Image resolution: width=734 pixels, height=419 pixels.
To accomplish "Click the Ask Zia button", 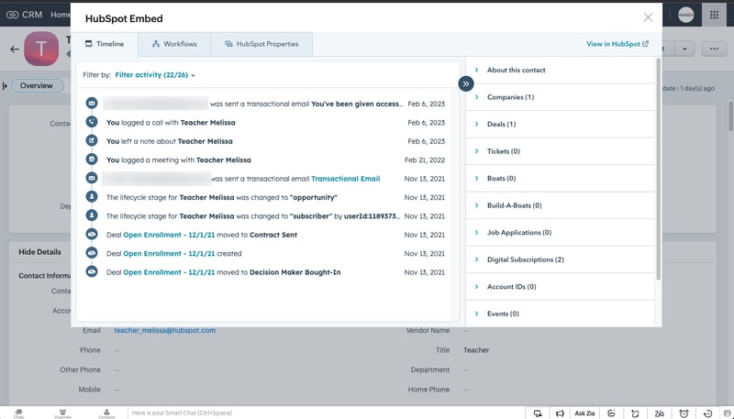I will (584, 413).
